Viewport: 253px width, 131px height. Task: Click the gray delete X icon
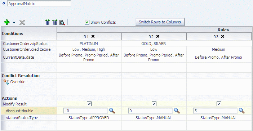(x=22, y=22)
